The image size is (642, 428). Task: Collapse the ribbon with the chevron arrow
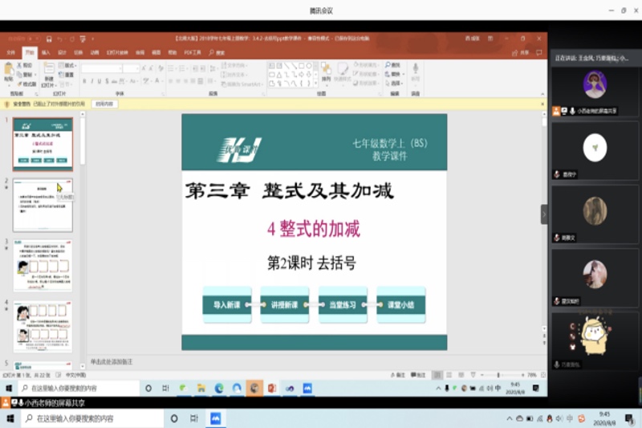(542, 94)
